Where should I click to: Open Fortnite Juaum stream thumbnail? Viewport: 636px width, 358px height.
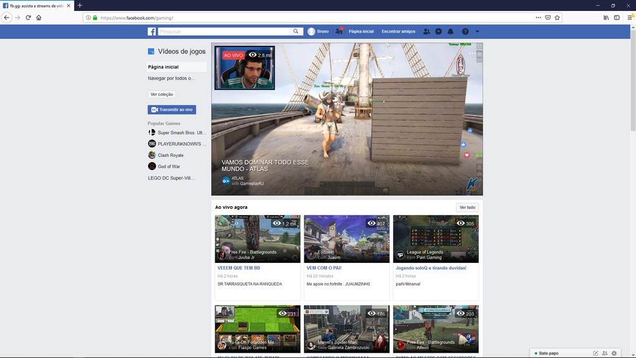pyautogui.click(x=346, y=239)
